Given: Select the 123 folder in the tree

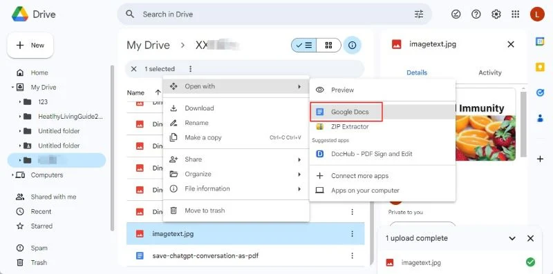Looking at the screenshot, I should (x=43, y=101).
